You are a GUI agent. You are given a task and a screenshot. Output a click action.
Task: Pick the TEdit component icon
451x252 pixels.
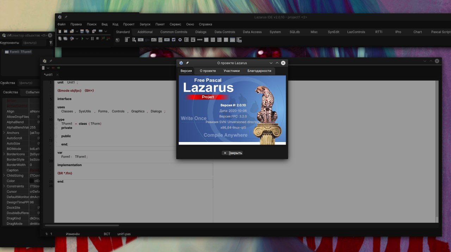point(154,40)
